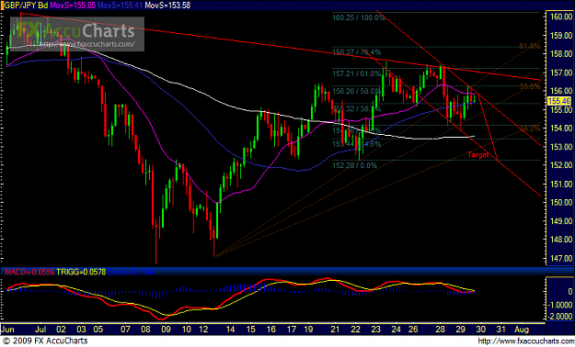Select the blue MovS=155.41 indicator label
The image size is (575, 347).
[121, 6]
